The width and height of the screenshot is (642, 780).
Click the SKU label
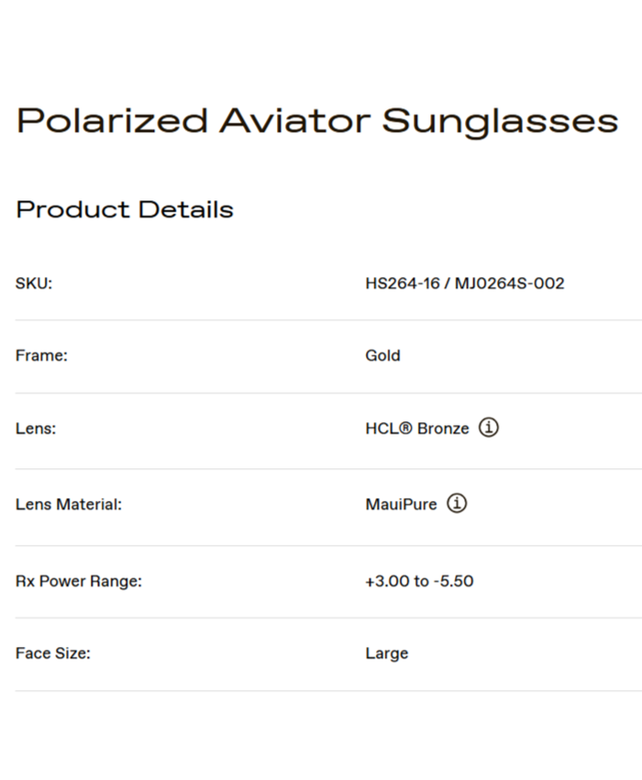[x=34, y=283]
